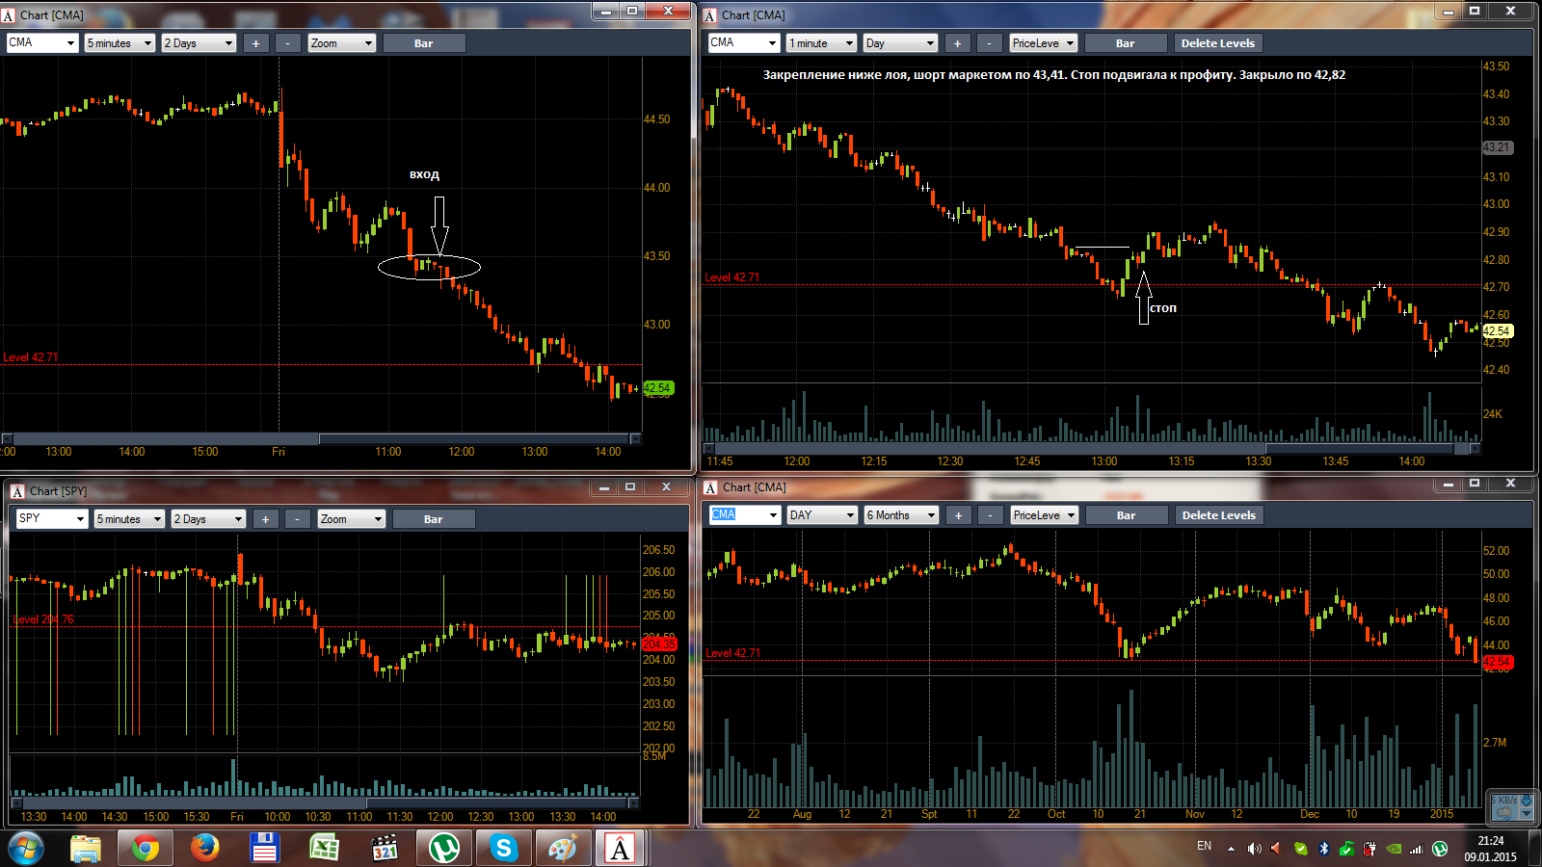Viewport: 1542px width, 867px height.
Task: Click the minus zoom button in SPY chart
Action: [x=298, y=519]
